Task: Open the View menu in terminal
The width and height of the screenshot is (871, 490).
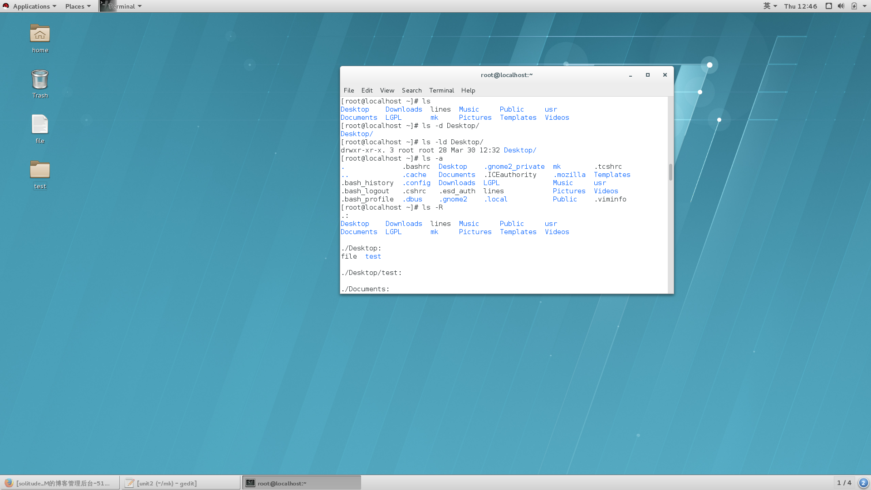Action: coord(387,90)
